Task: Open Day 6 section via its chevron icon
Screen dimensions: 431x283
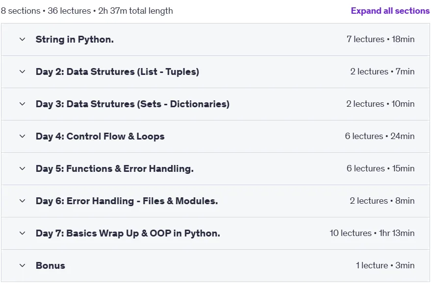Action: point(22,201)
